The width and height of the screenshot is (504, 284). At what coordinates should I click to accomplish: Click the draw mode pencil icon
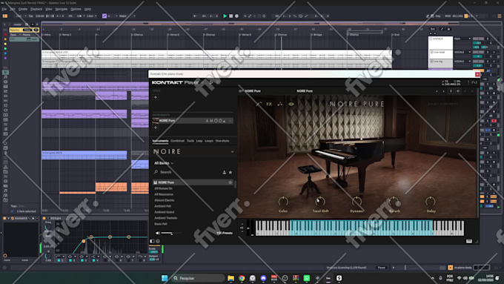pyautogui.click(x=428, y=16)
